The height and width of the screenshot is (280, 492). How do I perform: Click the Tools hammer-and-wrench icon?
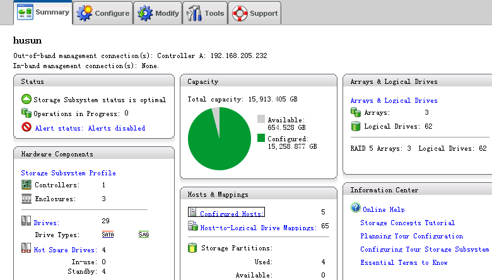tap(194, 13)
